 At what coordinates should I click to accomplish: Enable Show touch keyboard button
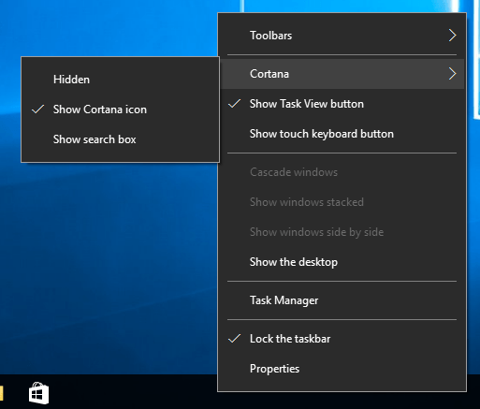[342, 134]
